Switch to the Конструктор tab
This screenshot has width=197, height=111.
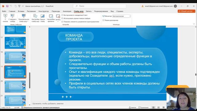tap(44, 11)
